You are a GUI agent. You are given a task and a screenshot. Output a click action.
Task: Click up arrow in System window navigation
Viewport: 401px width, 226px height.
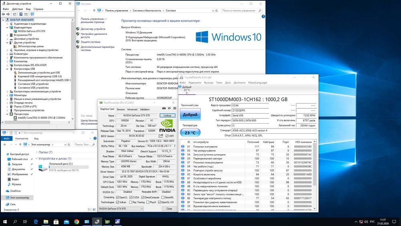pos(94,10)
